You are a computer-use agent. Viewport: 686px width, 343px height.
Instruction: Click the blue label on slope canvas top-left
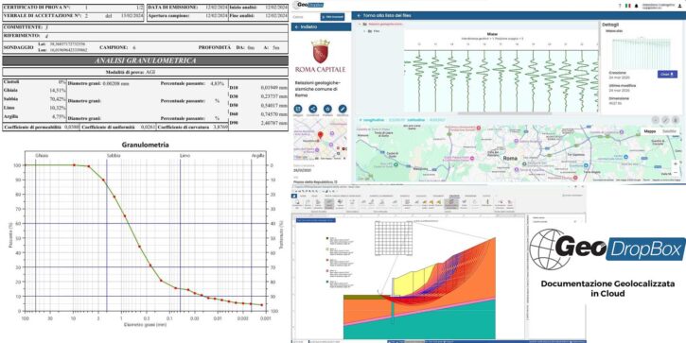(x=316, y=221)
